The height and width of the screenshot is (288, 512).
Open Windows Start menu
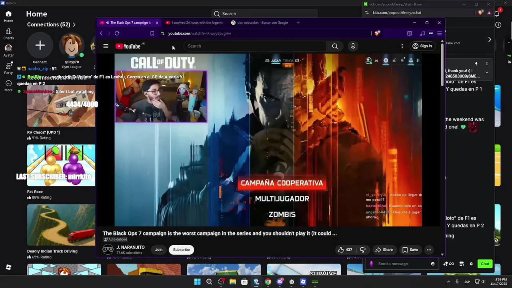[197, 282]
